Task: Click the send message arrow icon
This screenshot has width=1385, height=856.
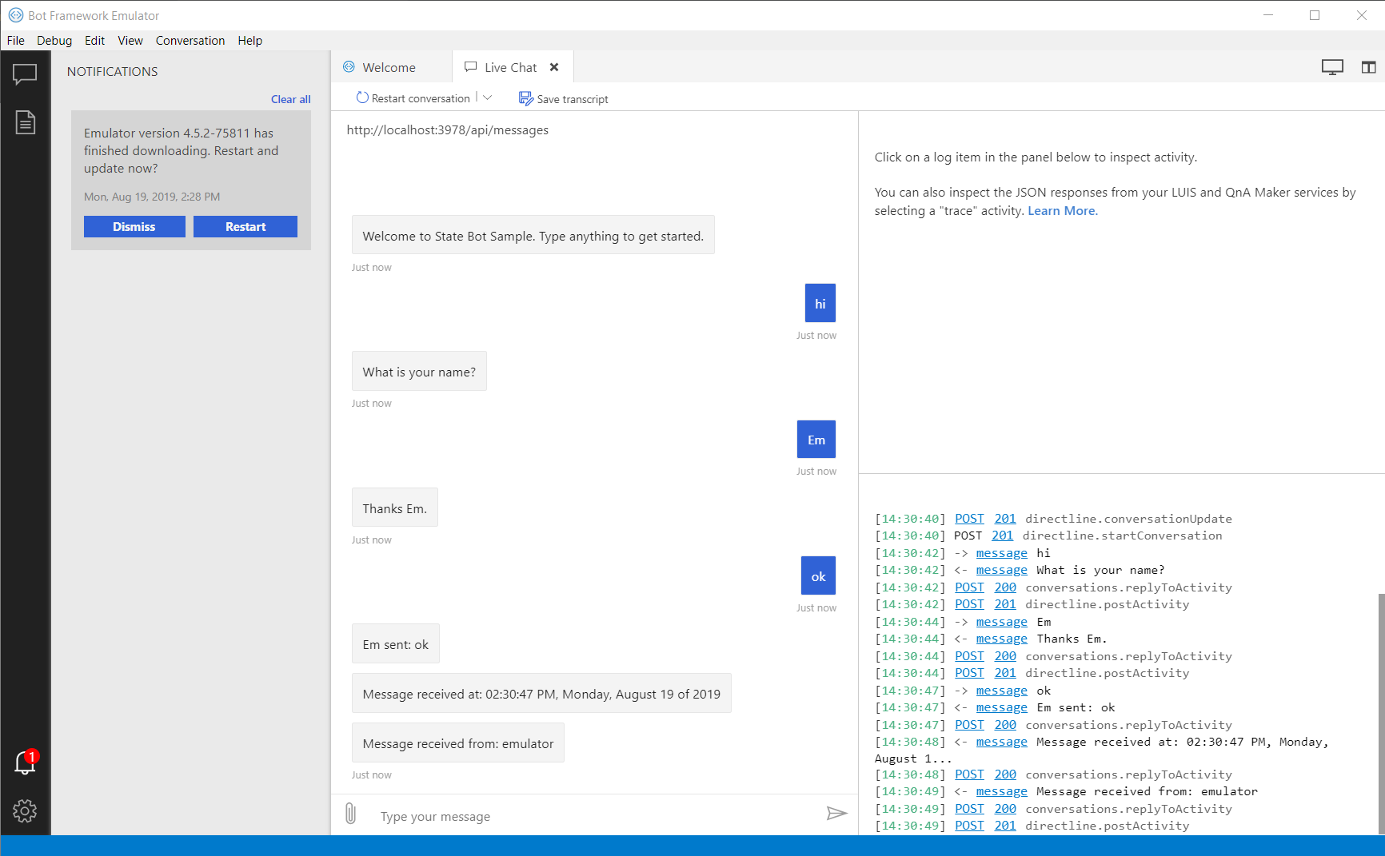Action: point(836,813)
